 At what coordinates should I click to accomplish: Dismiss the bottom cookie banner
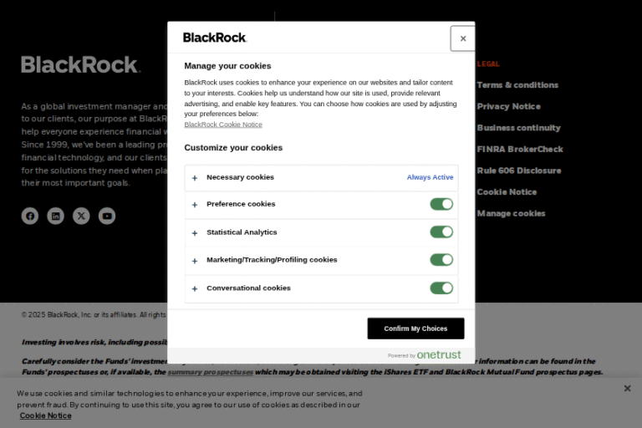627,389
